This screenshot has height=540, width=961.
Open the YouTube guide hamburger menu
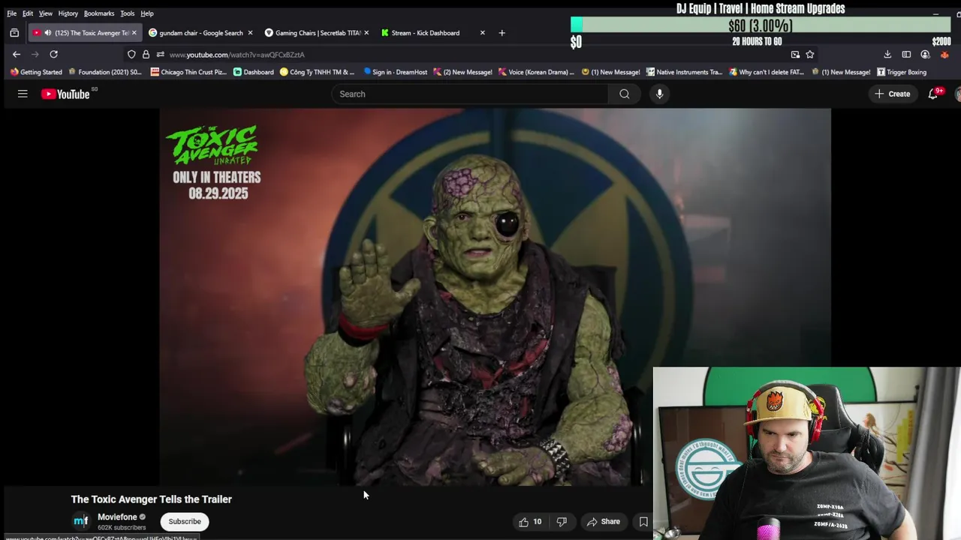tap(23, 94)
